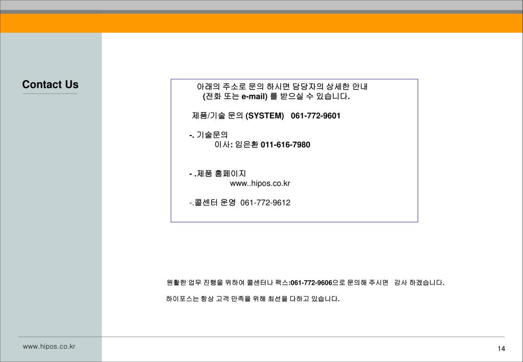
Task: Select the SYSTEM phone number 061-772-9601
Action: pyautogui.click(x=315, y=116)
